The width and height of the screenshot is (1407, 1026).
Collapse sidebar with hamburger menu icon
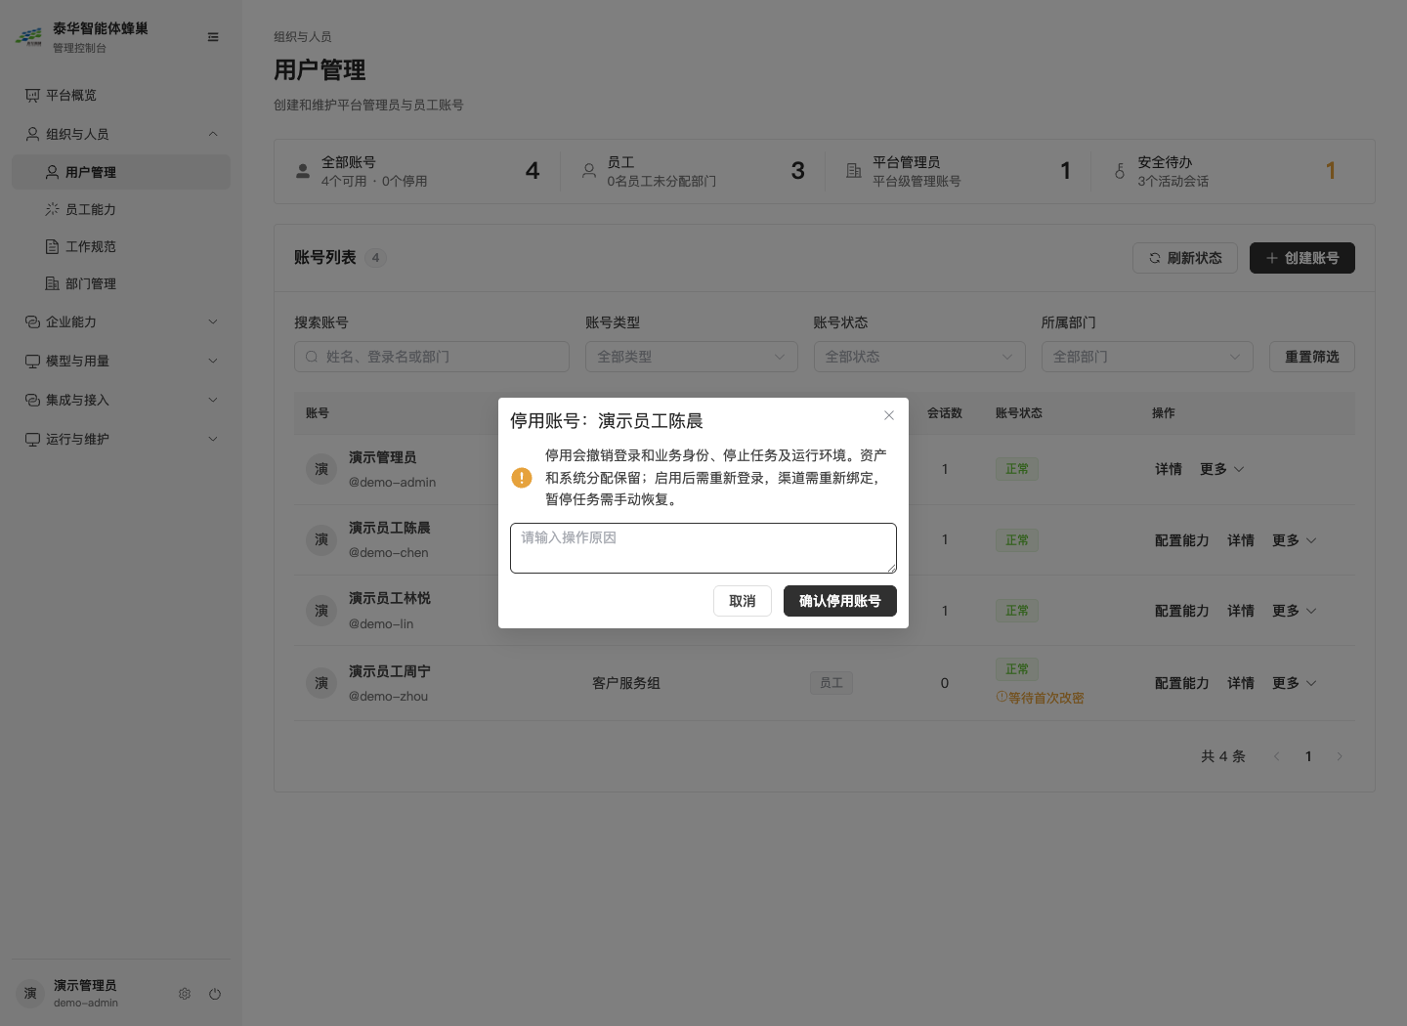click(213, 37)
